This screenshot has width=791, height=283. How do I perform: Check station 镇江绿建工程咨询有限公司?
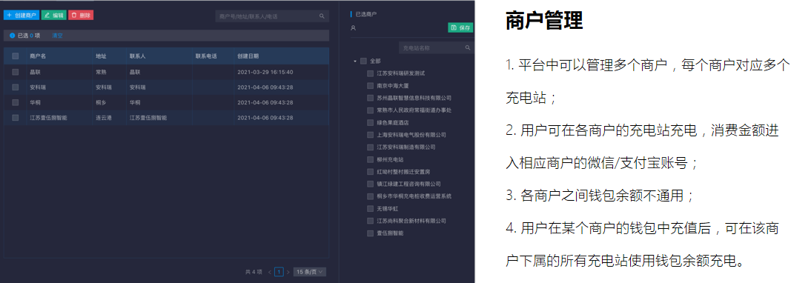371,184
